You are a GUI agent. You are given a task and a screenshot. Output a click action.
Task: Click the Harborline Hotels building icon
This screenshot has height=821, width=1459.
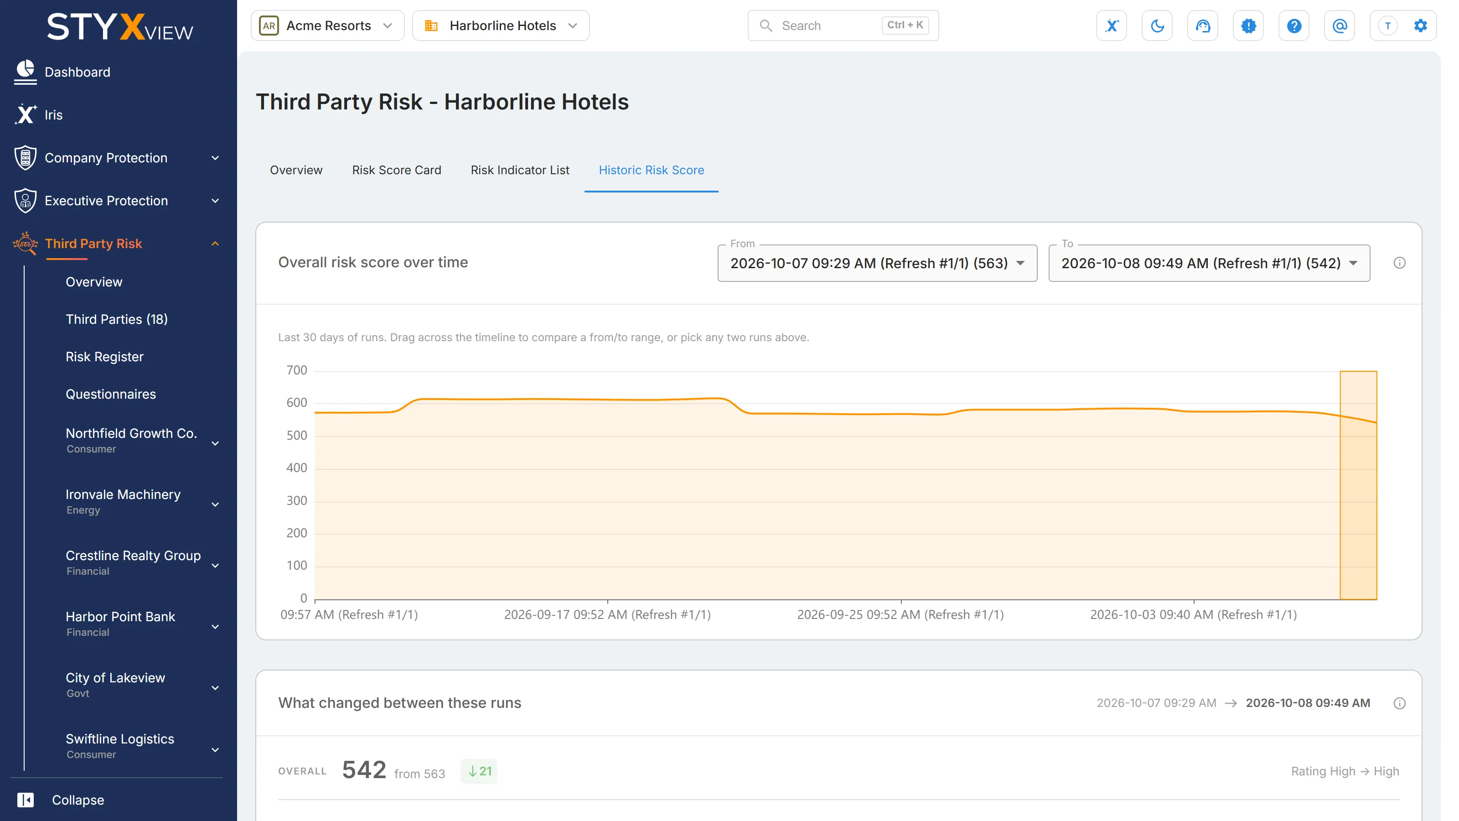click(431, 26)
